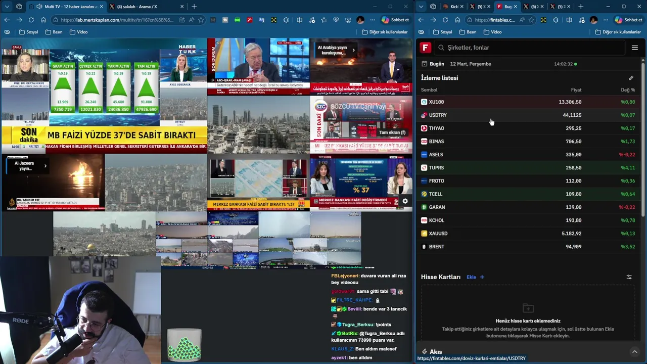Refresh the Multi TV page
Screen dimensions: 647x364
click(31, 20)
